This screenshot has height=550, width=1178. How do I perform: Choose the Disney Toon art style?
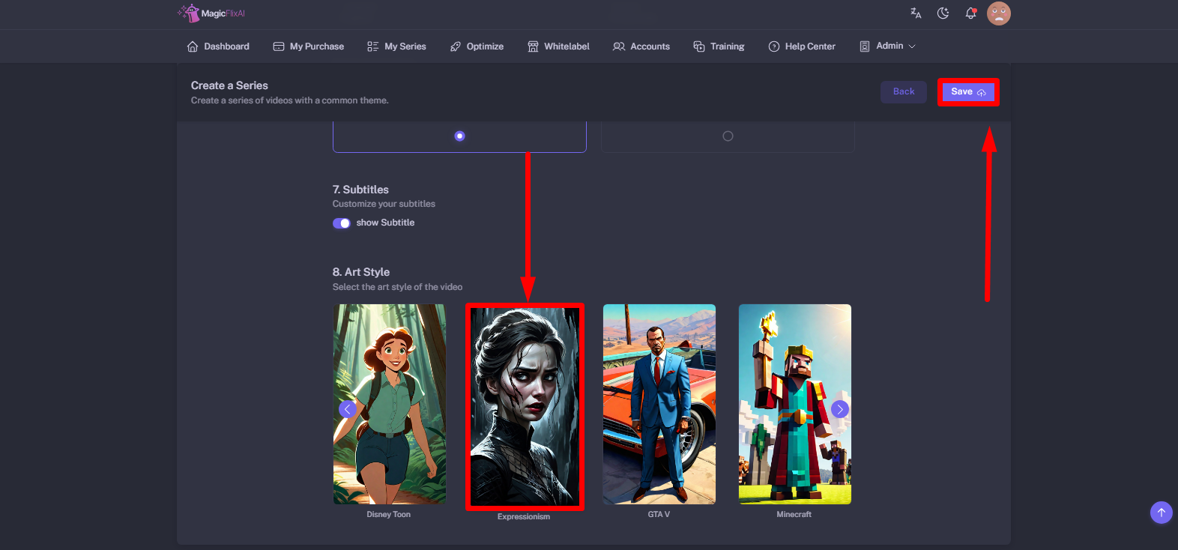(390, 404)
